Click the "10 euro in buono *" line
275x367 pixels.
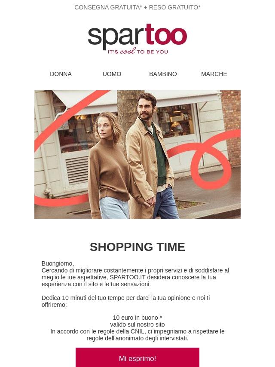tap(137, 318)
